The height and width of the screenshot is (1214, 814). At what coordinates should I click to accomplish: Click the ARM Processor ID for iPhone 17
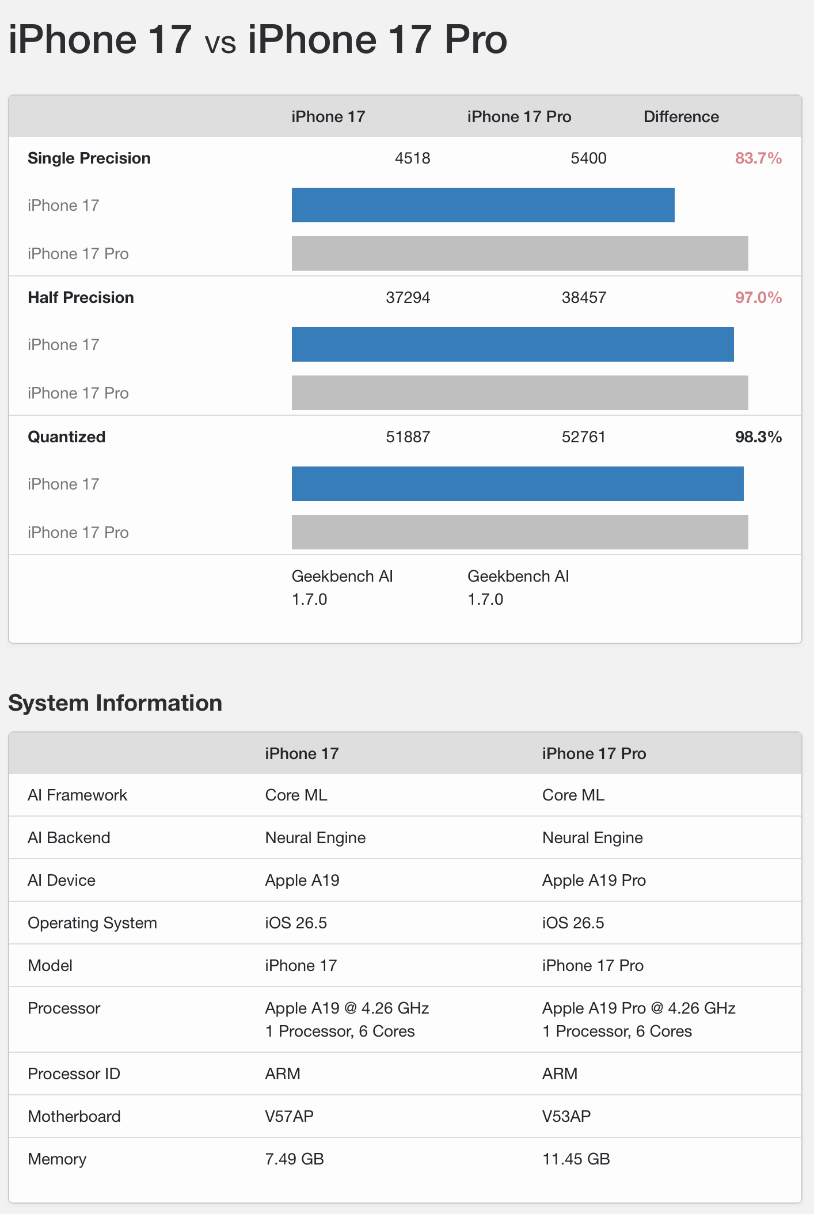(x=283, y=1074)
